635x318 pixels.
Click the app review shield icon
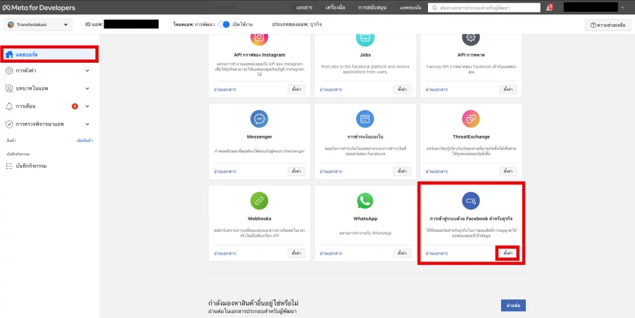(9, 123)
